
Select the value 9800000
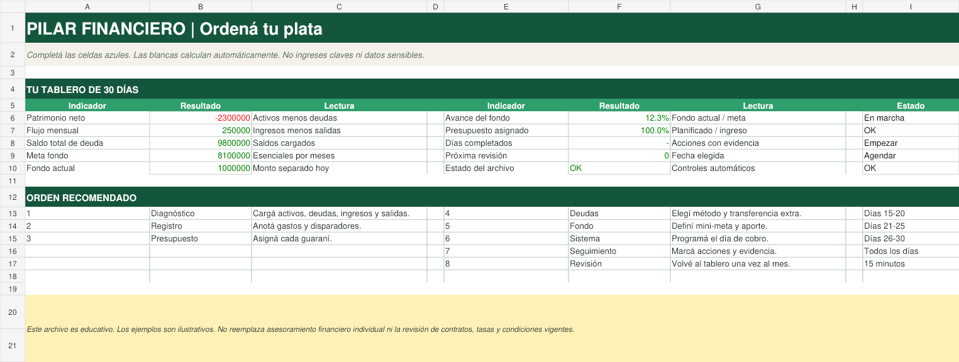[x=201, y=143]
